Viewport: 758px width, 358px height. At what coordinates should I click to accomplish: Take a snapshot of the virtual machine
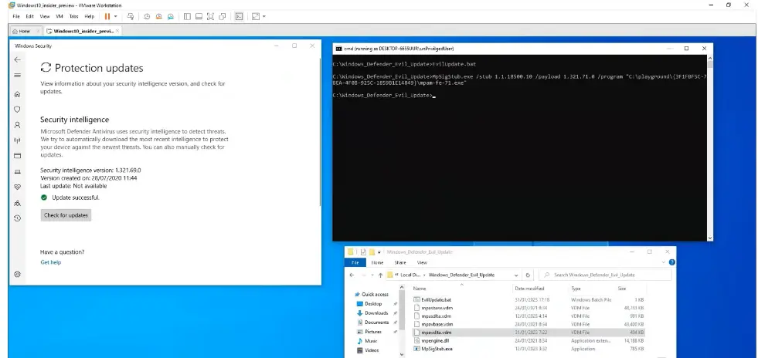147,16
